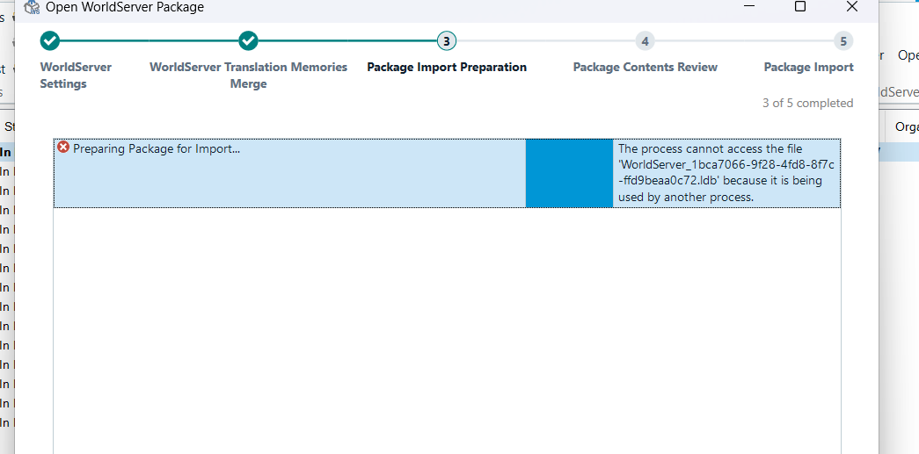The height and width of the screenshot is (454, 919).
Task: Open the Package Contents Review step label
Action: [645, 68]
